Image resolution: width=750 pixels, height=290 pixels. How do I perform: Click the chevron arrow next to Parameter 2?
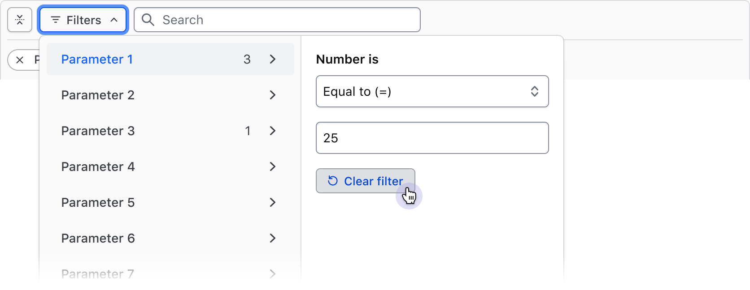click(272, 95)
